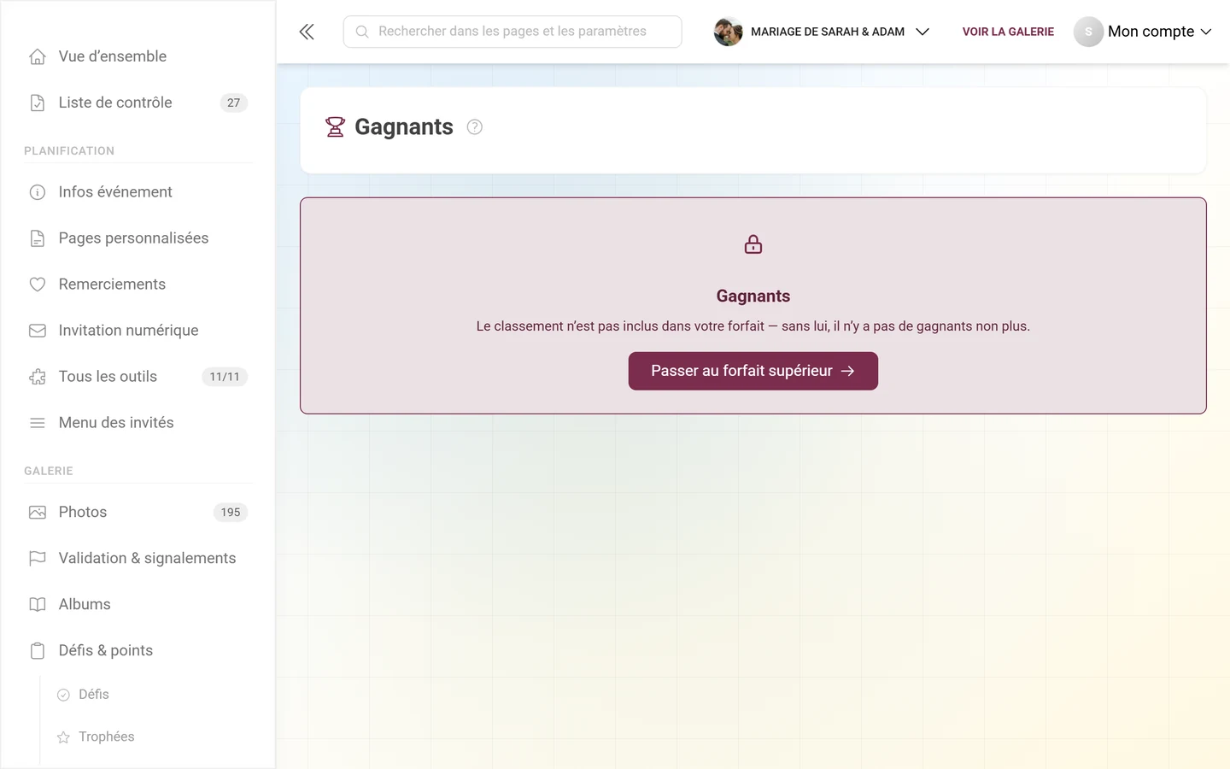
Task: Focus the search pages and settings field
Action: click(x=512, y=32)
